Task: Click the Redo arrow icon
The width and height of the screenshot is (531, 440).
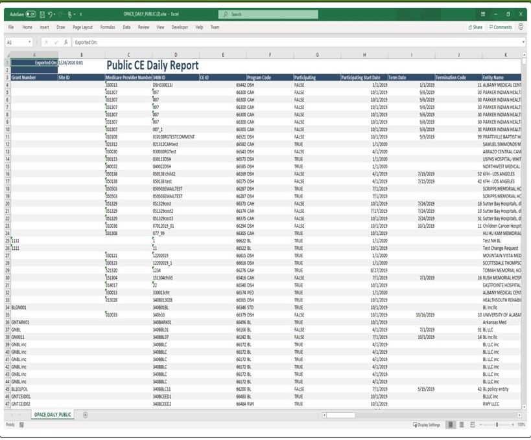Action: [61, 14]
